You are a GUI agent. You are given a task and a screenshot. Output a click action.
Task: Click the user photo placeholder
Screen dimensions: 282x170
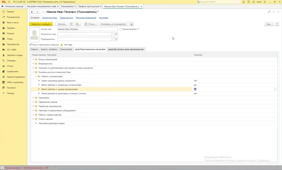pyautogui.click(x=34, y=35)
